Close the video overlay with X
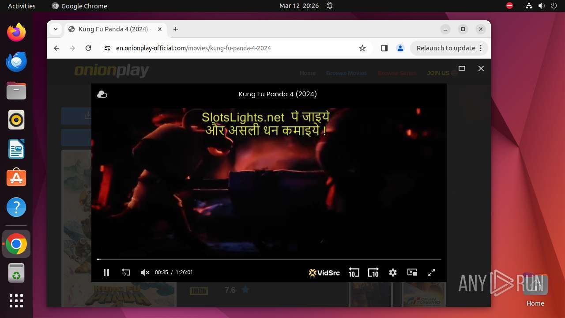Image resolution: width=565 pixels, height=318 pixels. point(481,68)
